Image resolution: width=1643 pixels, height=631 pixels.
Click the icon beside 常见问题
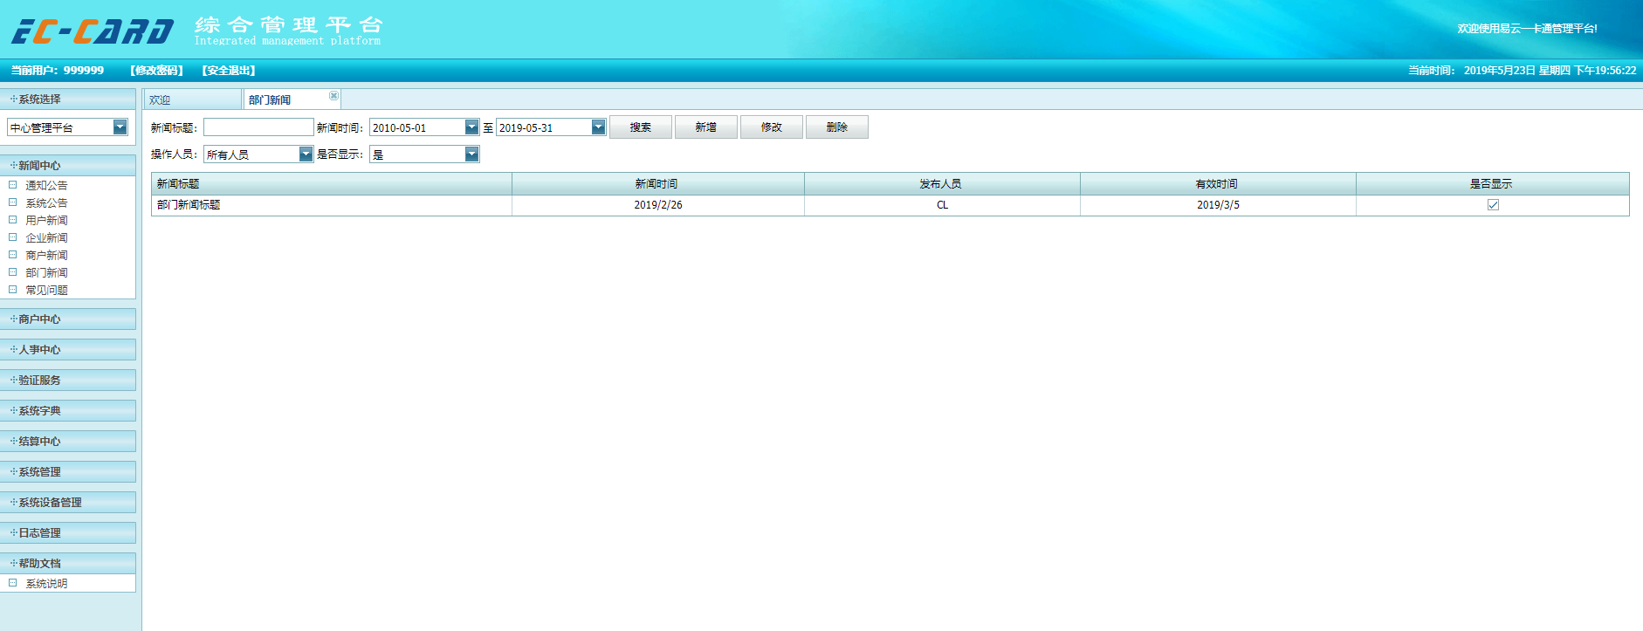tap(13, 290)
